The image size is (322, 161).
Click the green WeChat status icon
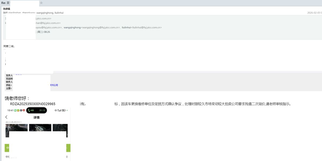pos(16,110)
